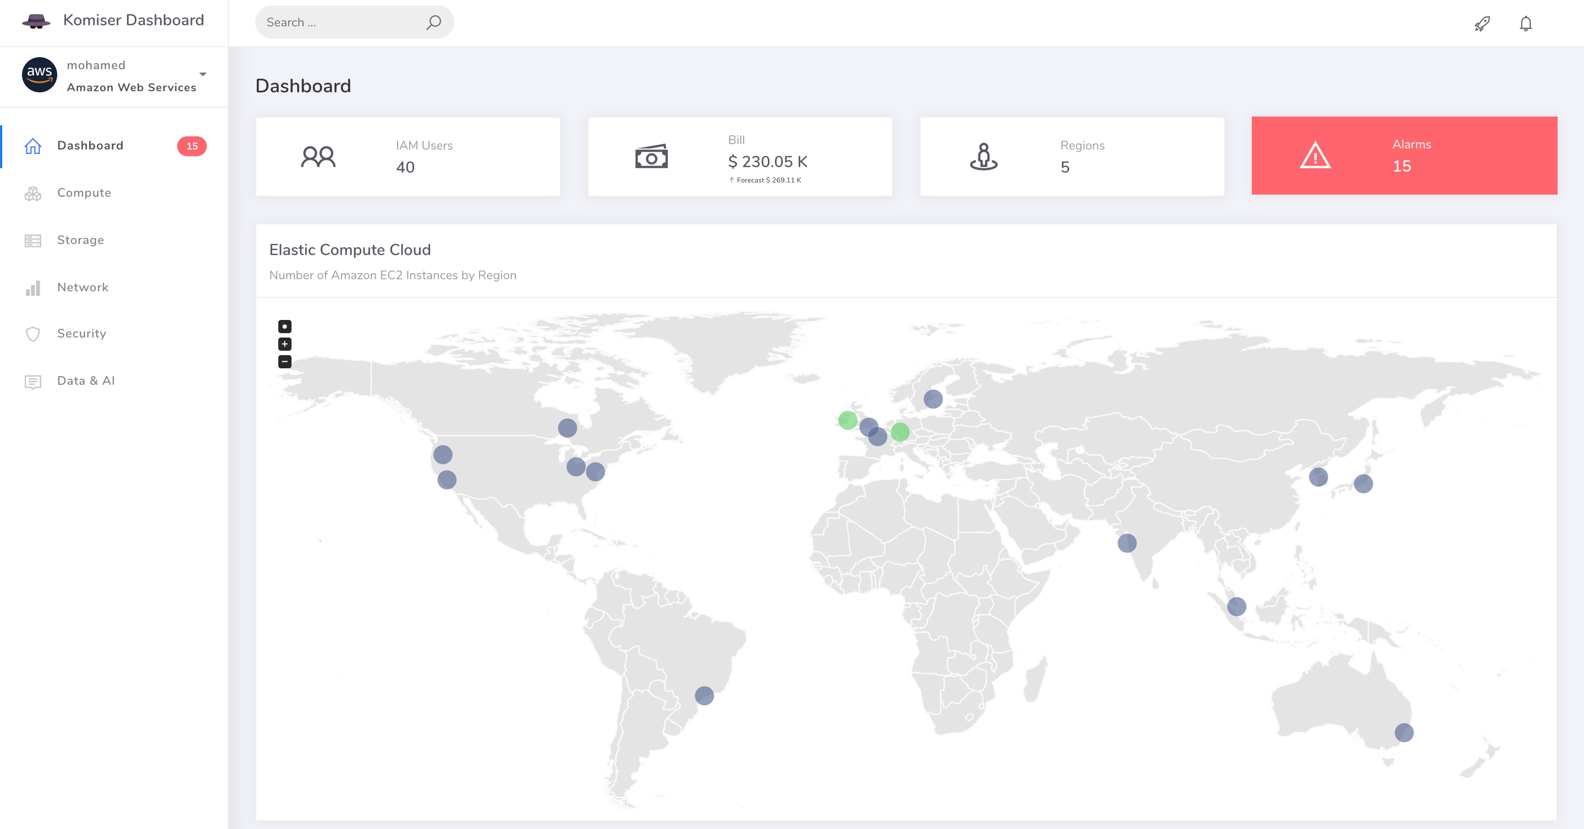Select Data & AI in sidebar
1584x829 pixels.
coord(86,381)
